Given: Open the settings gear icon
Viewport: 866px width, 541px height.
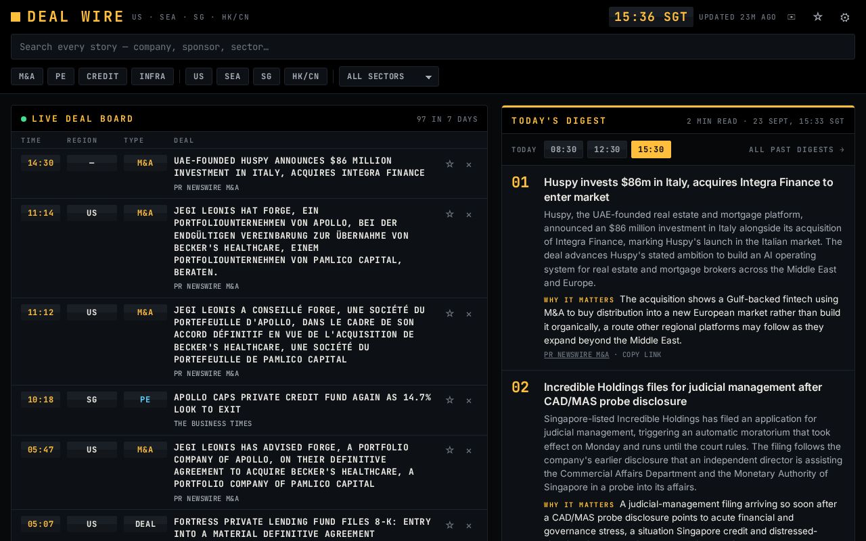Looking at the screenshot, I should pos(845,17).
